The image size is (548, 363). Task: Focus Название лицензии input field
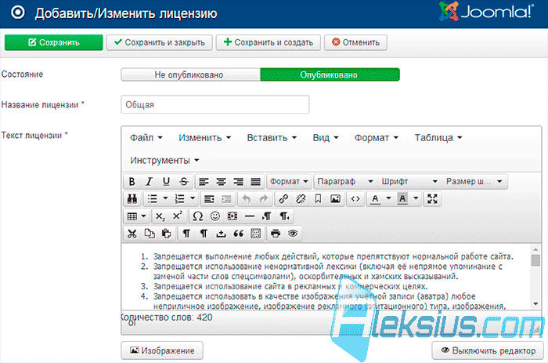point(215,104)
